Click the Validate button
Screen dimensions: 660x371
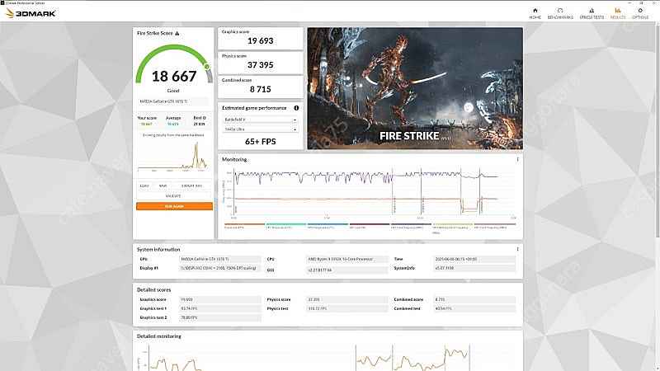pyautogui.click(x=174, y=196)
